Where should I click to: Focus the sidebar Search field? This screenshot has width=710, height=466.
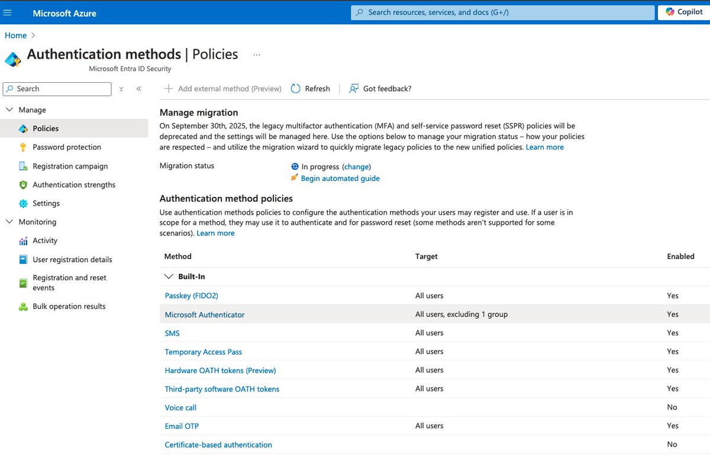[57, 89]
